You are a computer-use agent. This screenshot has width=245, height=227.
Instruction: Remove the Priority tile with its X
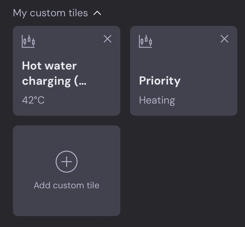click(224, 39)
